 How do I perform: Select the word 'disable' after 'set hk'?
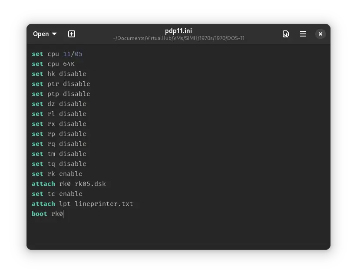[73, 73]
